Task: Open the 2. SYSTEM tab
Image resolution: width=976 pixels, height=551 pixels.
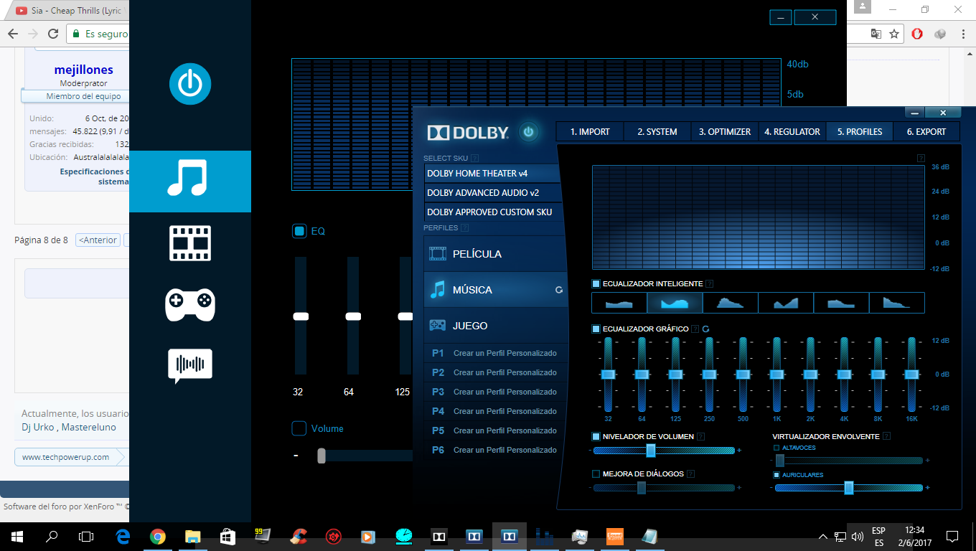Action: click(x=657, y=132)
